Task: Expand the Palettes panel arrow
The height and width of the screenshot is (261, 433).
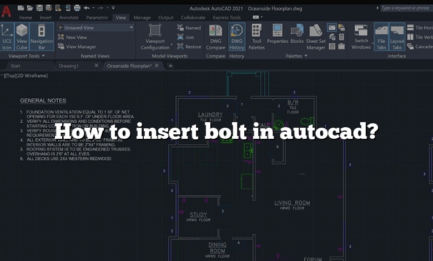Action: tap(306, 56)
